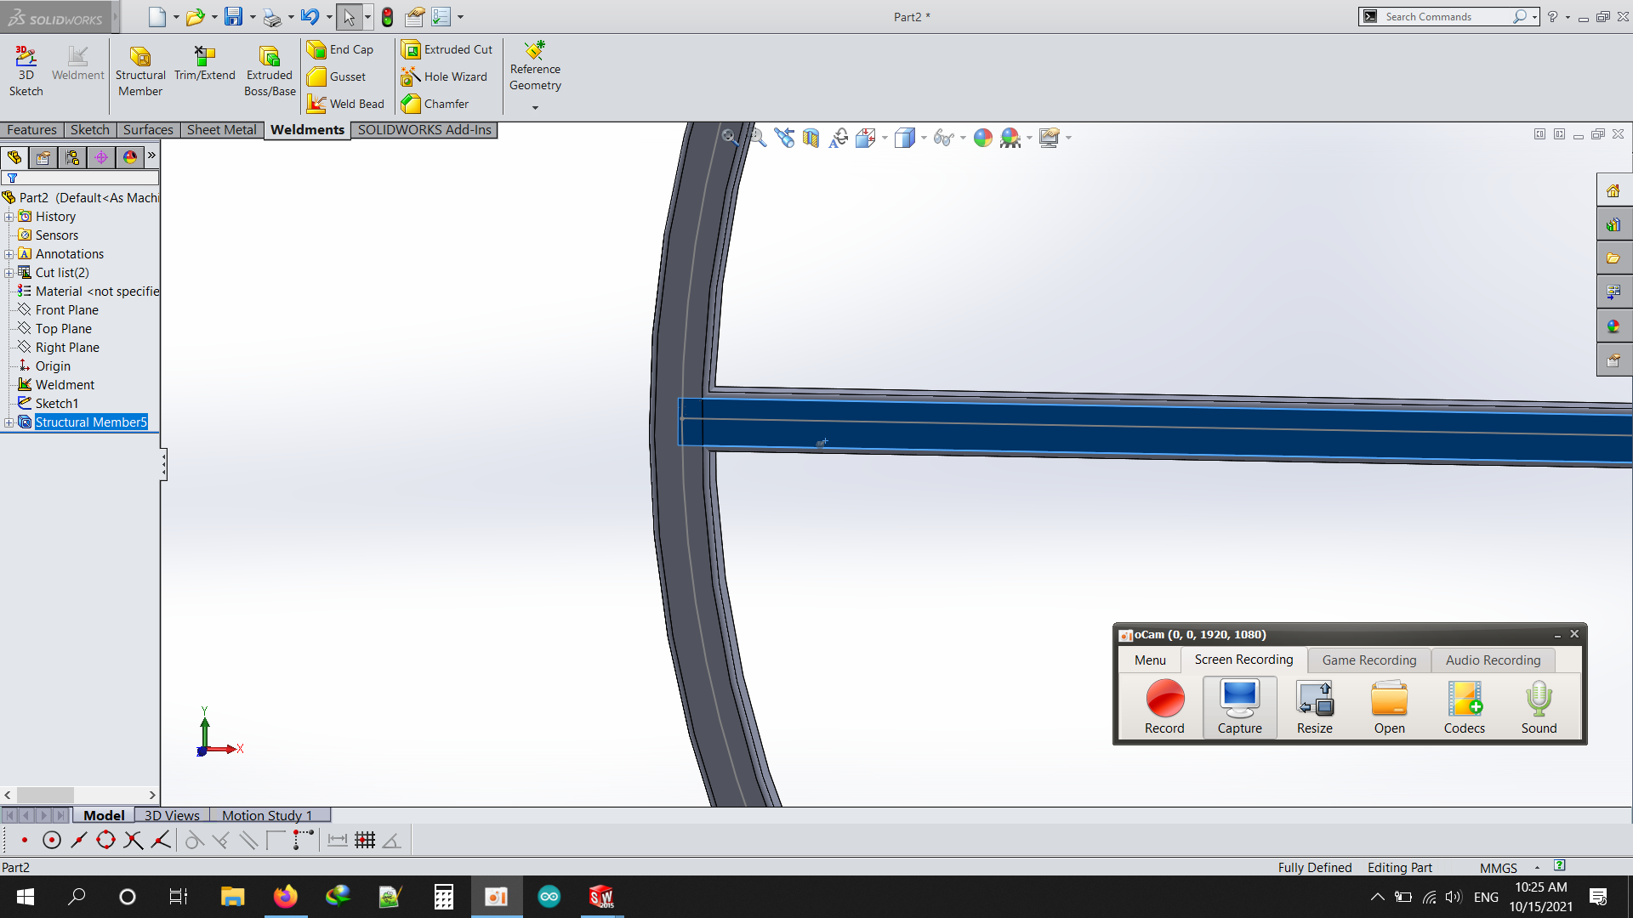The width and height of the screenshot is (1633, 918).
Task: Open Calculator from the taskbar
Action: [443, 897]
